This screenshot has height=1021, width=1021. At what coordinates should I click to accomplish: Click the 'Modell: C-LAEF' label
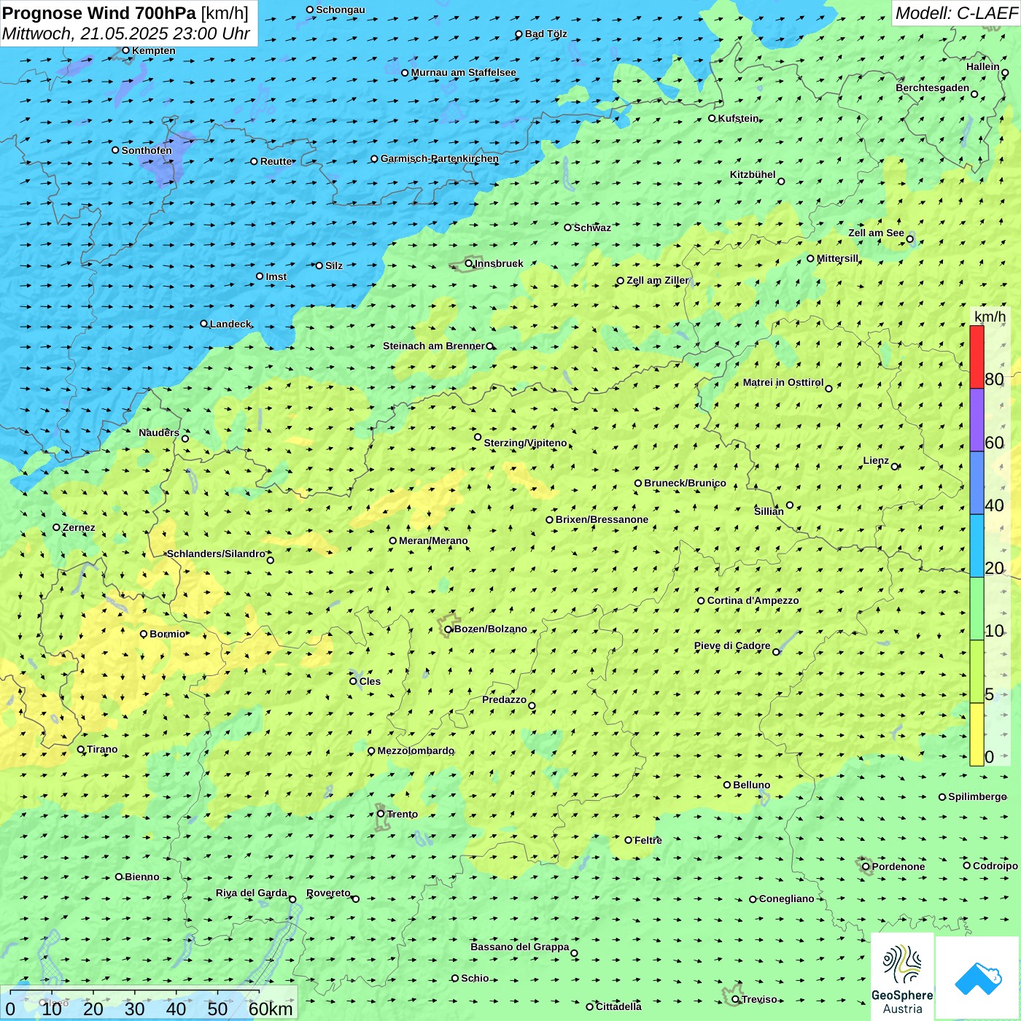pos(955,13)
